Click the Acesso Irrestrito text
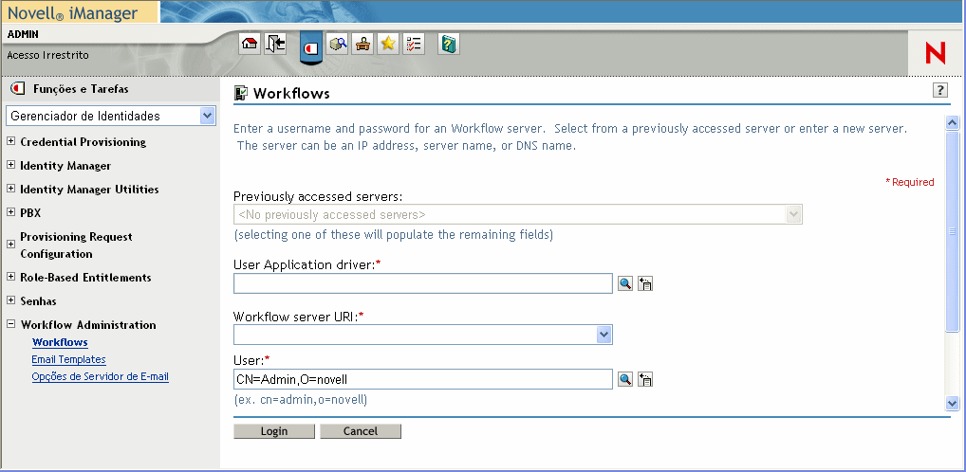 [x=48, y=55]
